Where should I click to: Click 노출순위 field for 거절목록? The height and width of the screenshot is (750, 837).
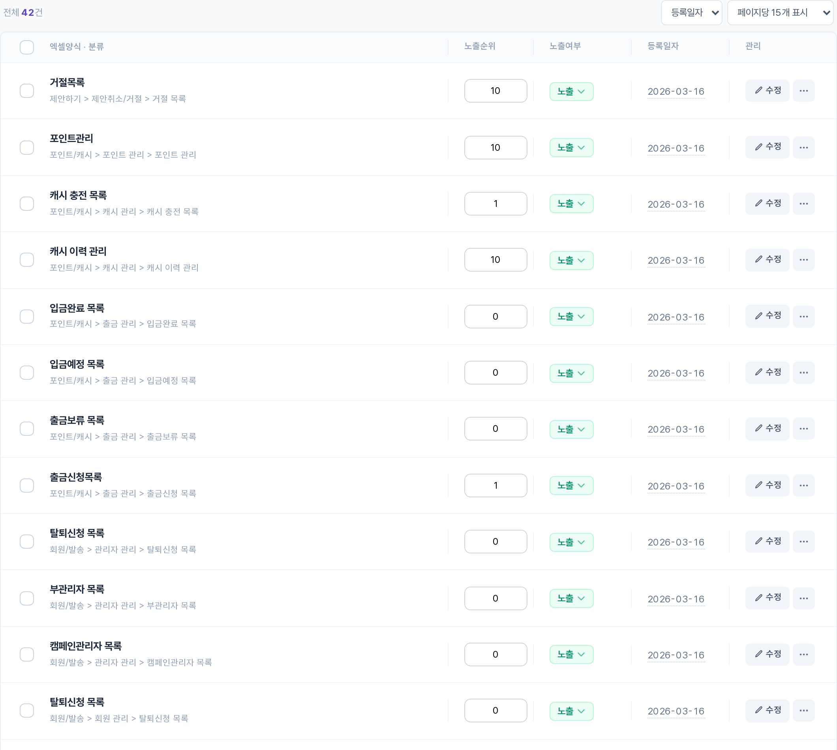pos(495,91)
